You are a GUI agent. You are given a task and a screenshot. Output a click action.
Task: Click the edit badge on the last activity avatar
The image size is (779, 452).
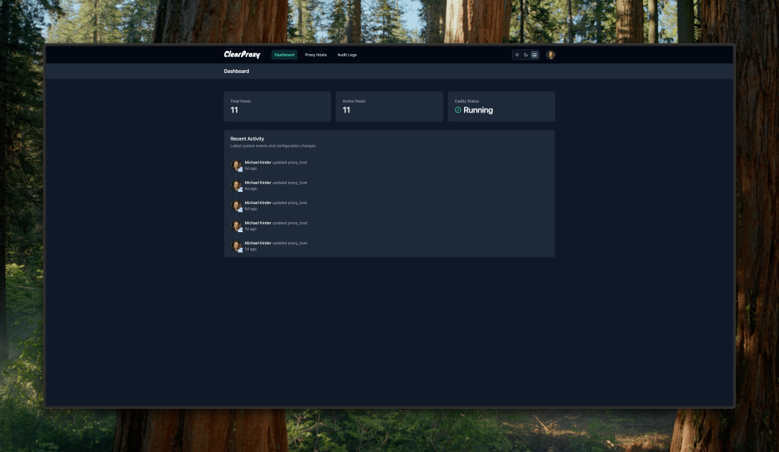(x=240, y=250)
